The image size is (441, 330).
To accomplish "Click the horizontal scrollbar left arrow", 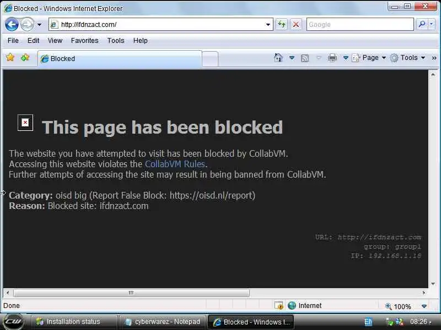I will 8,293.
